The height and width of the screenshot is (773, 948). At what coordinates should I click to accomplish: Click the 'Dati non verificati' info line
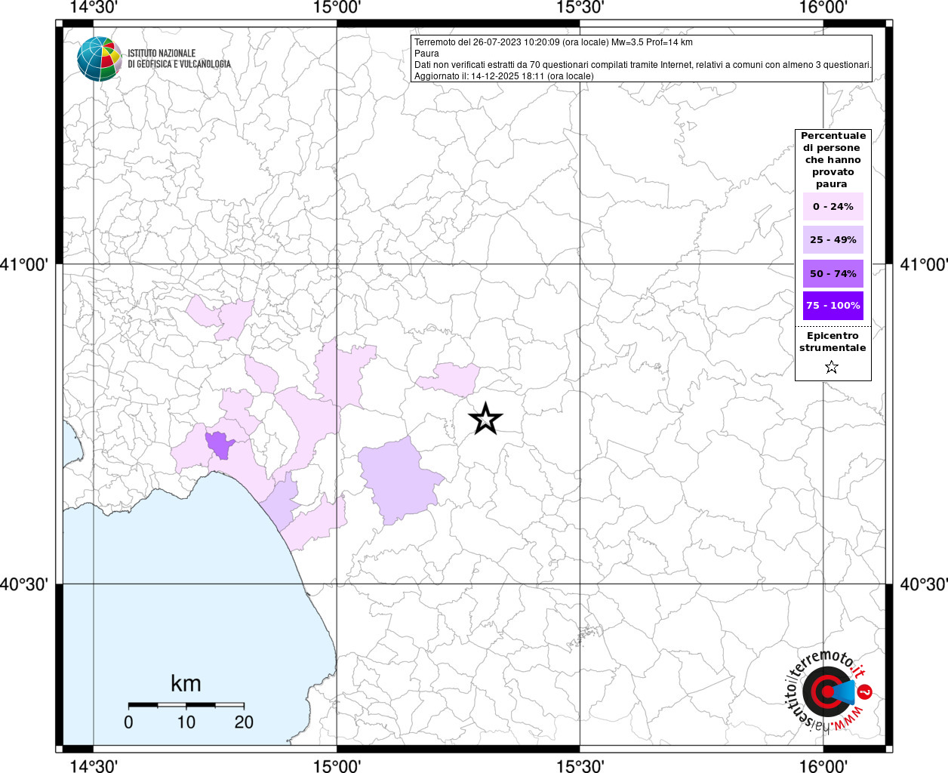tap(643, 65)
